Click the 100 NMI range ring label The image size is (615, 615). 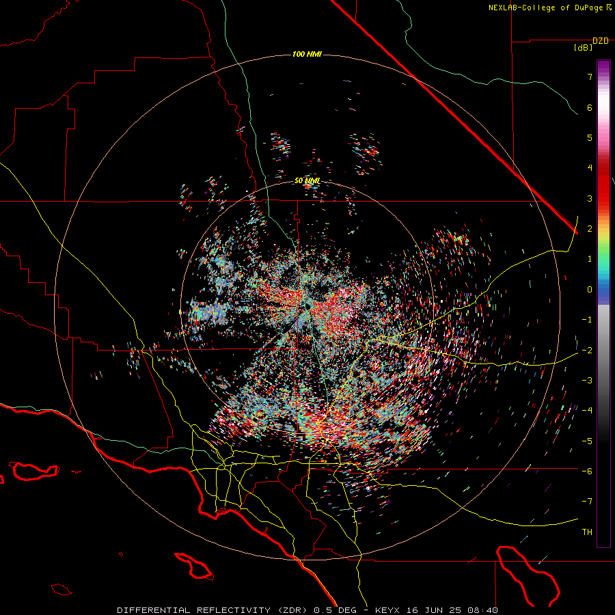click(307, 54)
